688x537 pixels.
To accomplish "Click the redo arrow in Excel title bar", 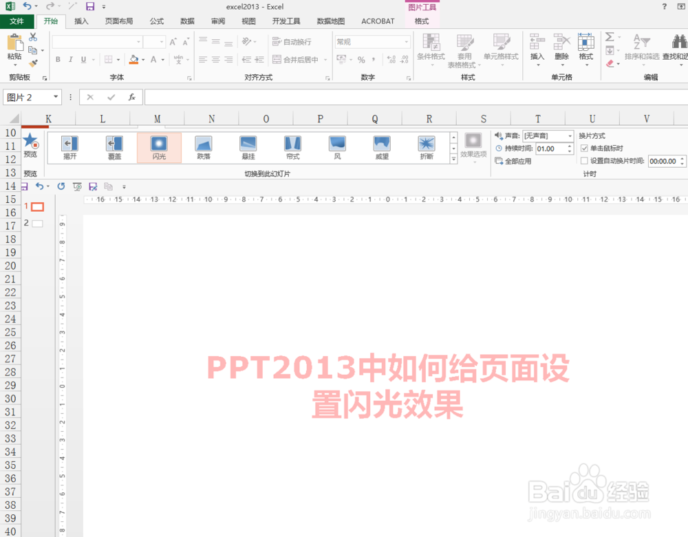I will click(x=50, y=6).
